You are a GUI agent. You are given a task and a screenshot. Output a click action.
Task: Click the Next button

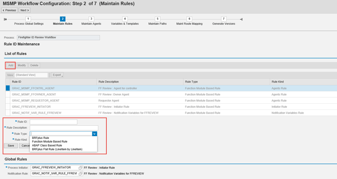(x=24, y=10)
